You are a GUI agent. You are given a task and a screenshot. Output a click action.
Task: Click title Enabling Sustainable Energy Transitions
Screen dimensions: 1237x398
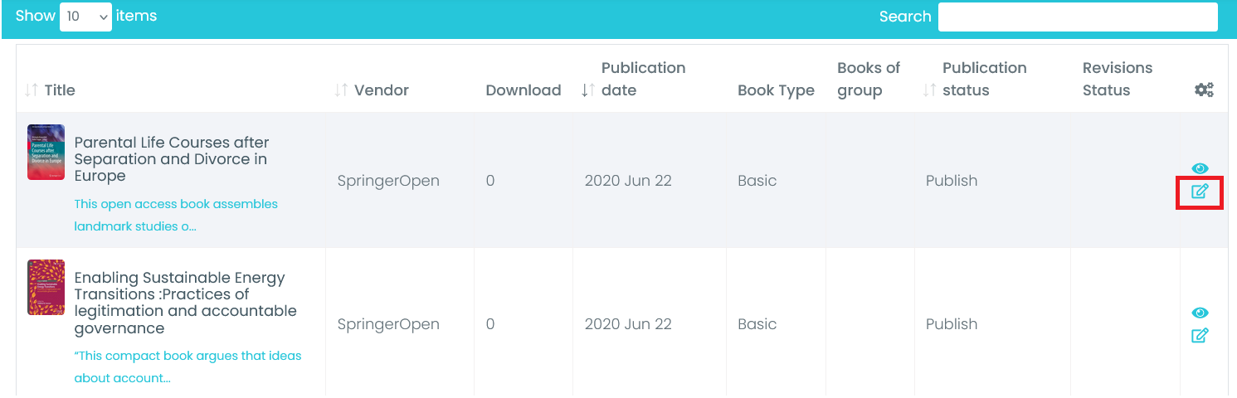tap(185, 303)
